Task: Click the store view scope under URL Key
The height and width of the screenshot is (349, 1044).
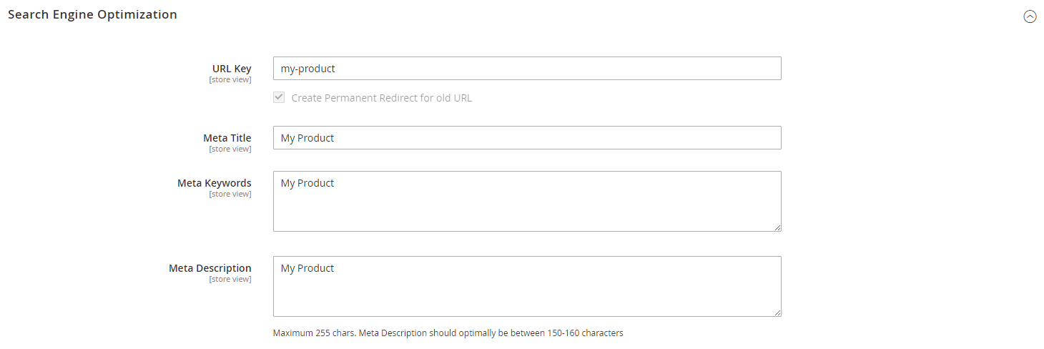Action: (230, 79)
